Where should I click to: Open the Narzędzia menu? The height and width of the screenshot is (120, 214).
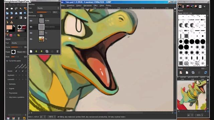(88, 6)
